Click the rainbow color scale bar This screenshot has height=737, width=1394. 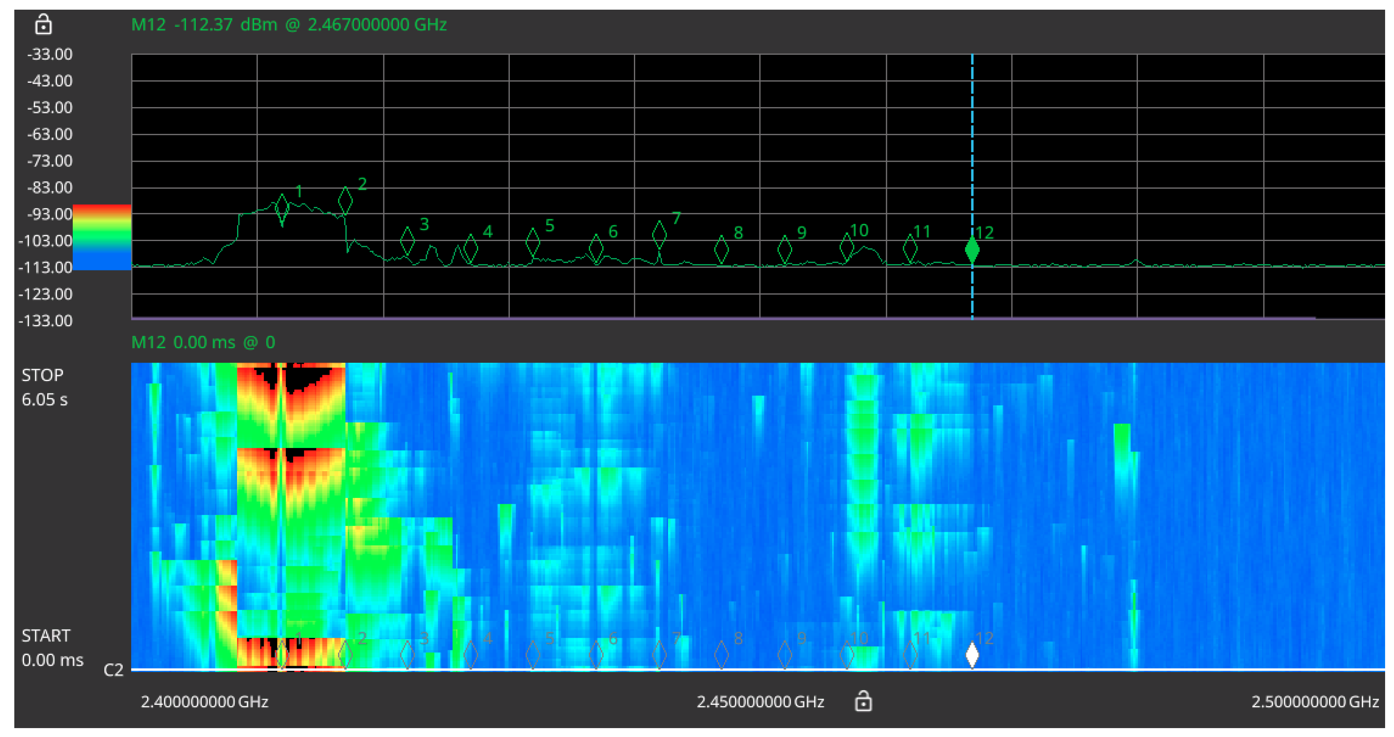point(102,237)
